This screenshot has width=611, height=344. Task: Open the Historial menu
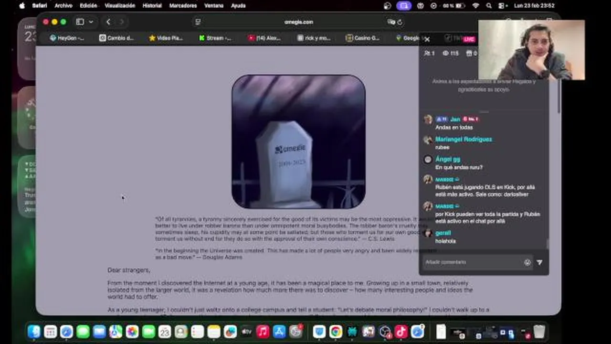(152, 6)
